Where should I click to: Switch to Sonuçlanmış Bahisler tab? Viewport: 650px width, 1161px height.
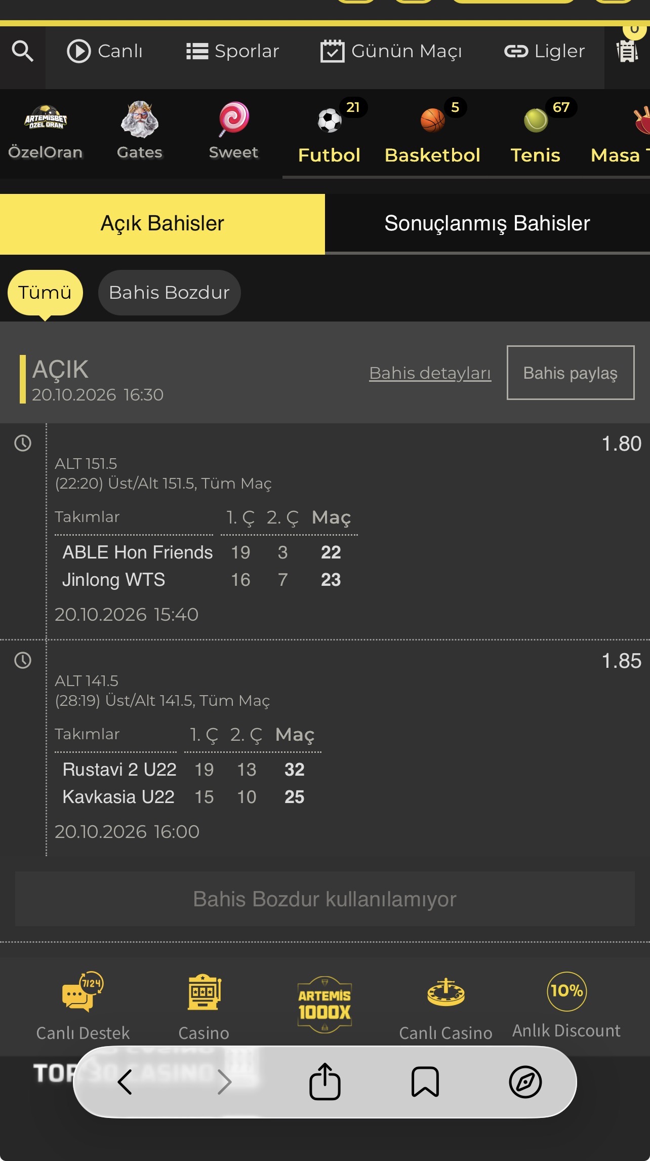pos(487,223)
